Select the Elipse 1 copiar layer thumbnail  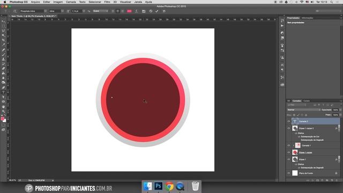coord(295,152)
